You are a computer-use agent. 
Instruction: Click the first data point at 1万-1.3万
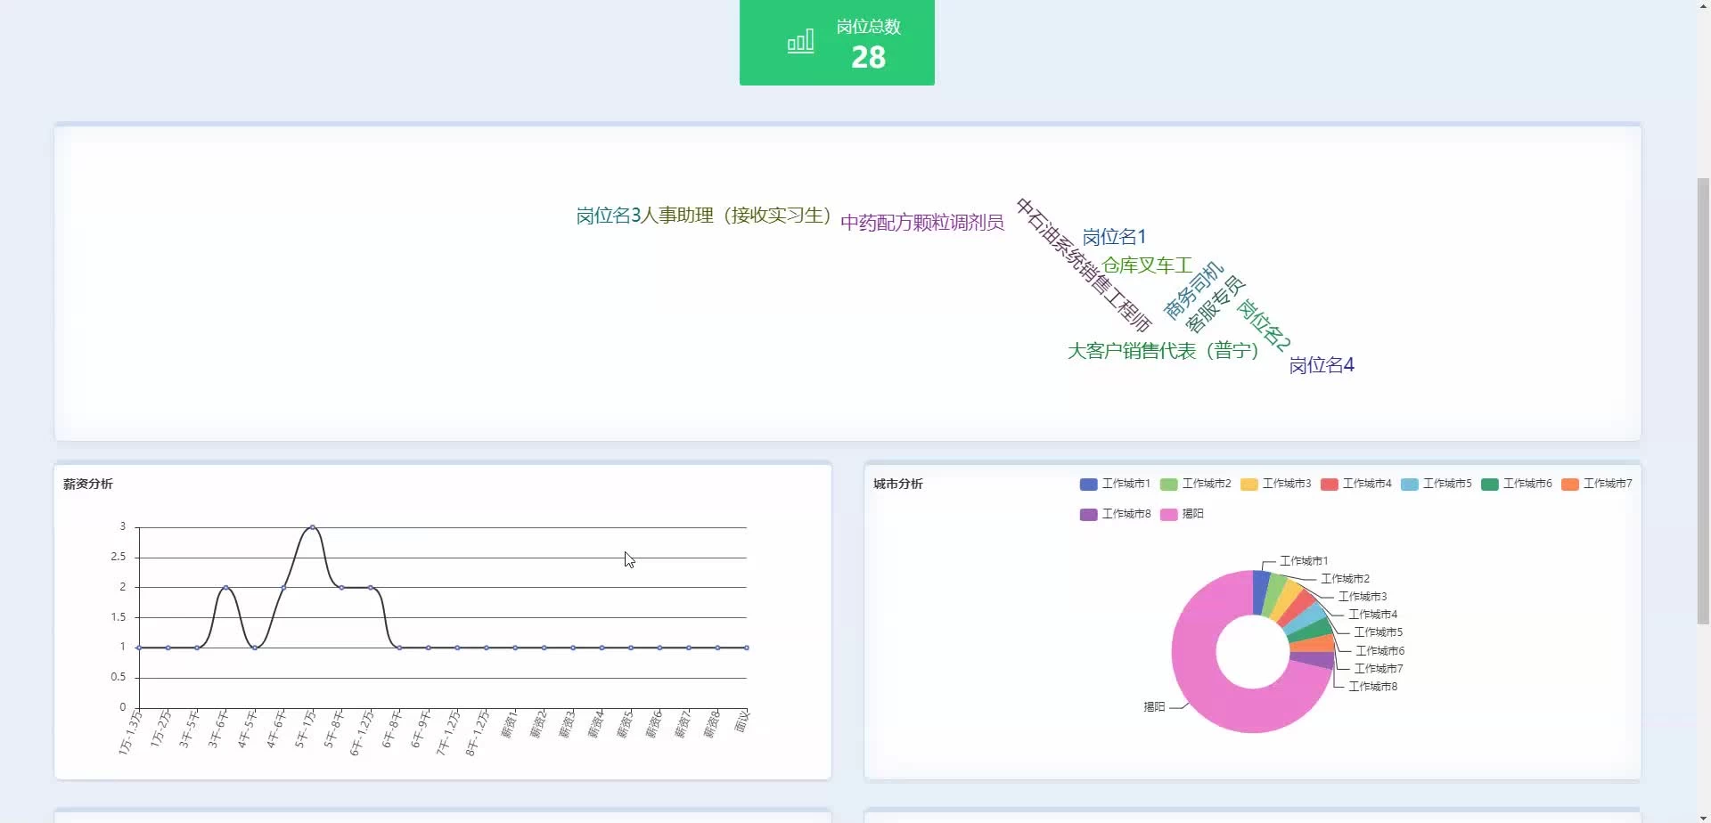139,648
